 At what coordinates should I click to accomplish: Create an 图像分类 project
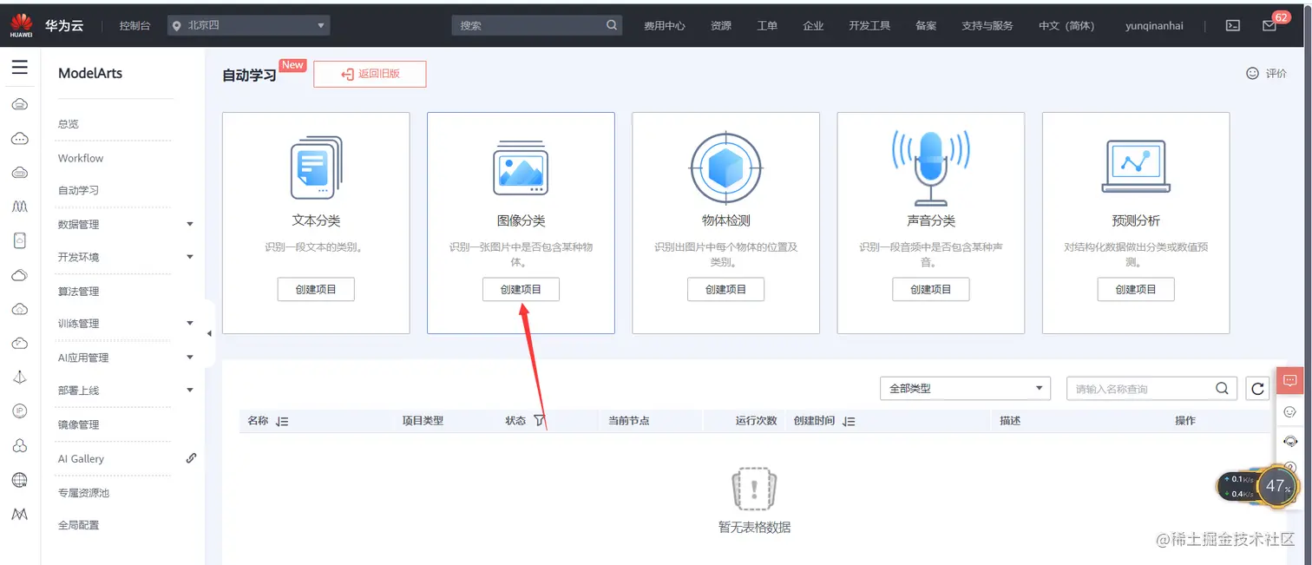pyautogui.click(x=521, y=289)
